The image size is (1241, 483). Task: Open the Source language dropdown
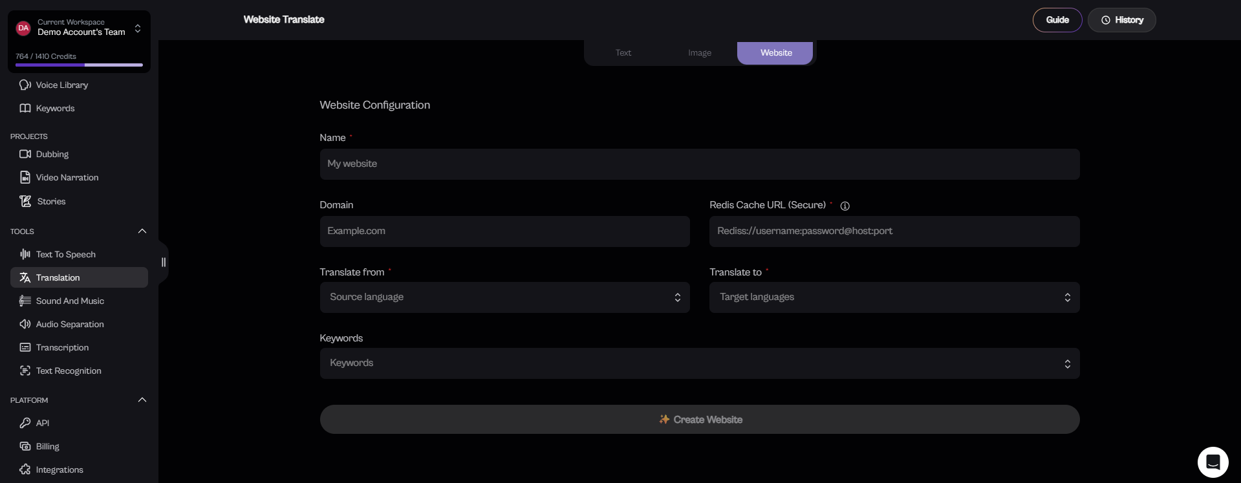tap(504, 297)
